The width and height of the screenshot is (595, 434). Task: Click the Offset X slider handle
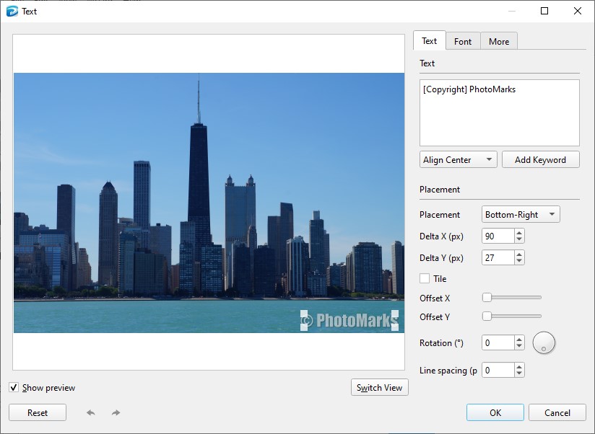click(x=487, y=297)
